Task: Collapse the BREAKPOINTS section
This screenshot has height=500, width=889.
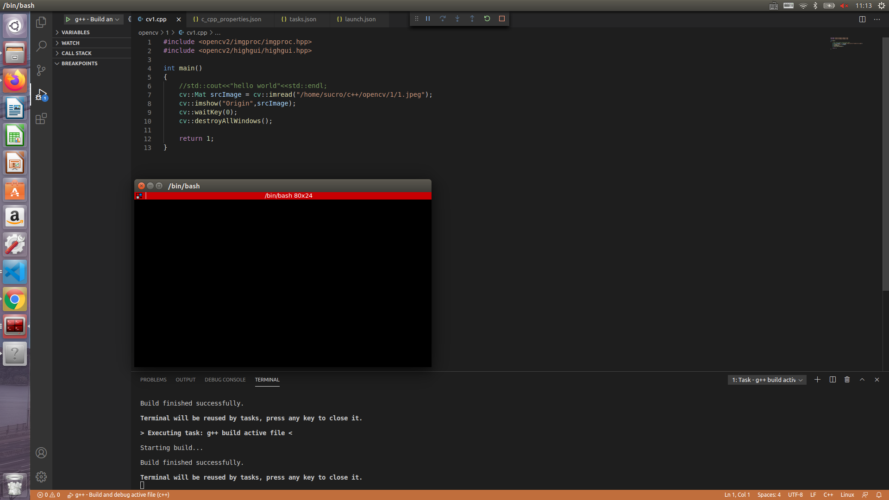Action: (x=79, y=63)
